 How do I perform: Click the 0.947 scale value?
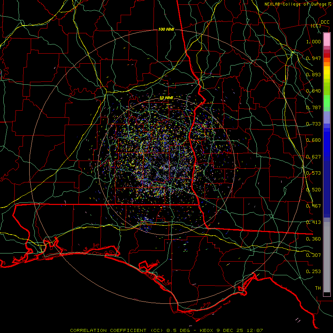(313, 58)
